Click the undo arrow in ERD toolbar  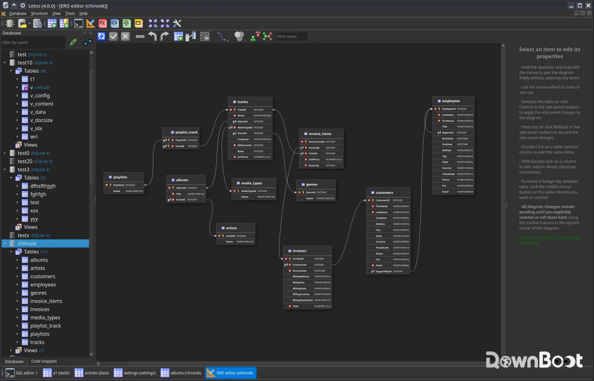(152, 36)
